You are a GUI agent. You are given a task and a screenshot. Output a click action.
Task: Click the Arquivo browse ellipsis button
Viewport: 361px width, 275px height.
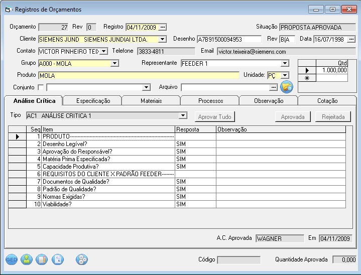click(x=273, y=87)
